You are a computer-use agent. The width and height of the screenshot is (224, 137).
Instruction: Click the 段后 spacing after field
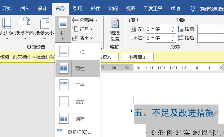[211, 38]
